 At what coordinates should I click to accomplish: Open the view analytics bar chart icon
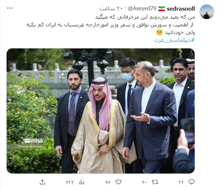[x=82, y=182]
